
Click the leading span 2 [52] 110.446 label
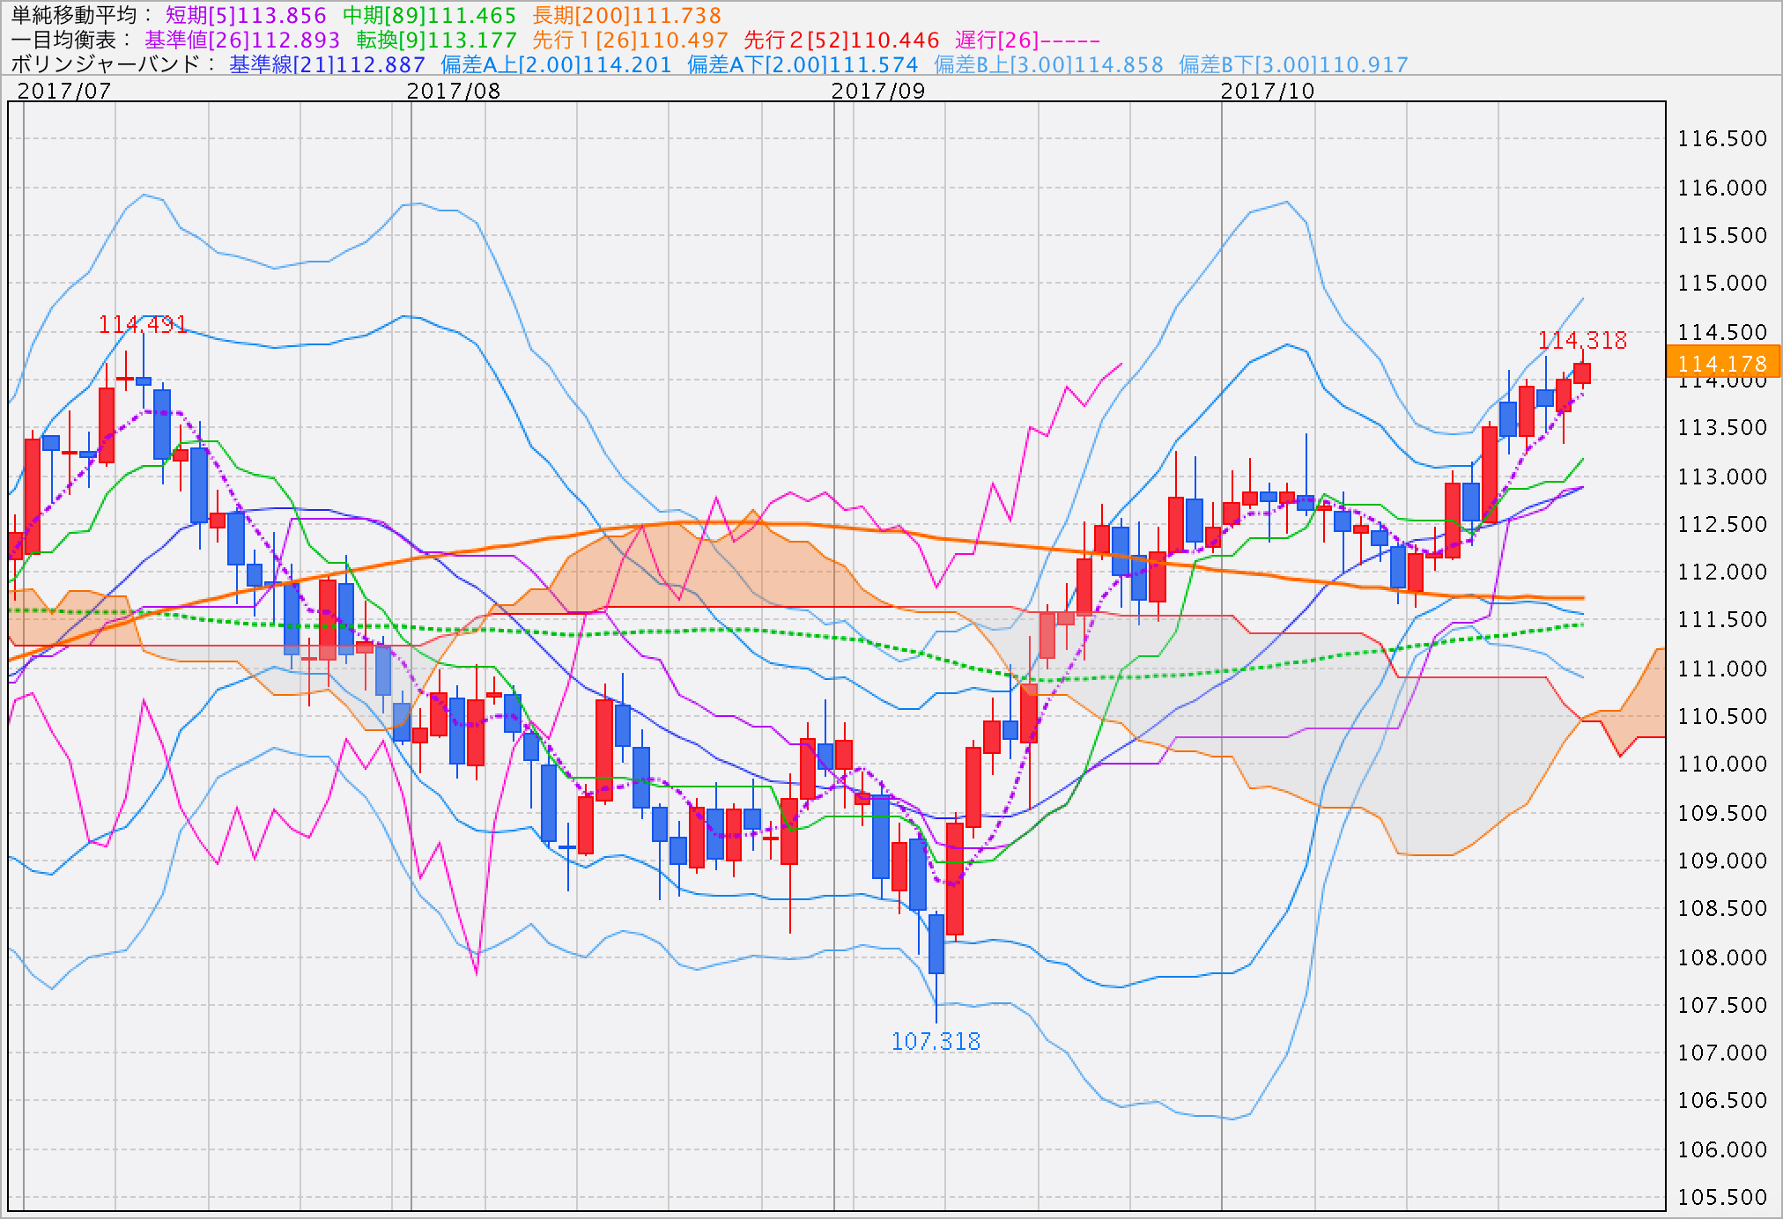point(841,41)
